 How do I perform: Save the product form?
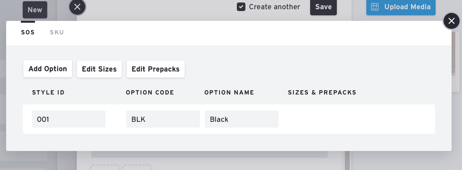click(x=323, y=7)
